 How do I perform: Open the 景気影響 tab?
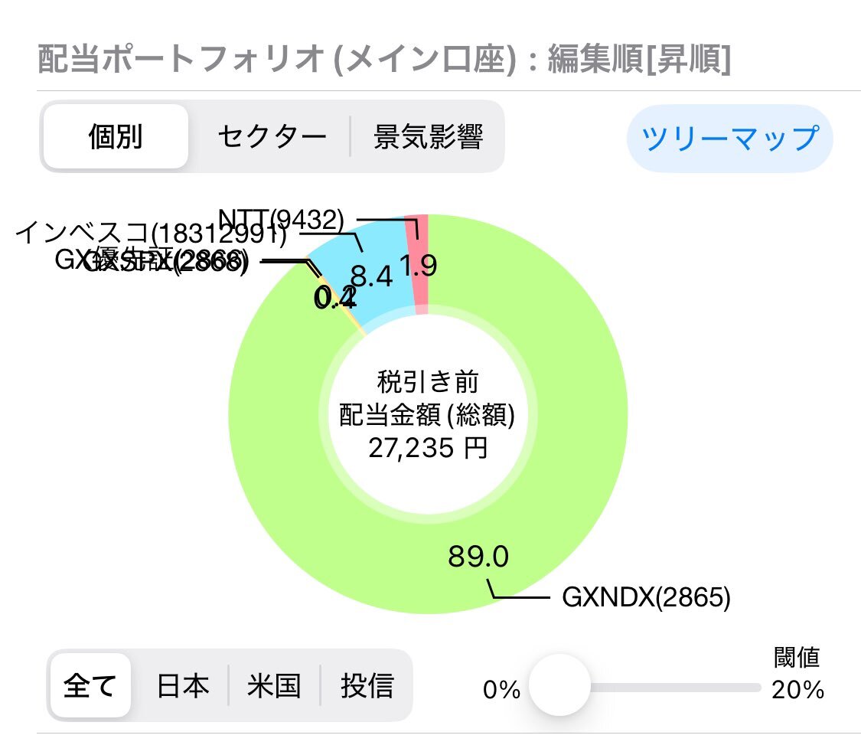[x=428, y=138]
